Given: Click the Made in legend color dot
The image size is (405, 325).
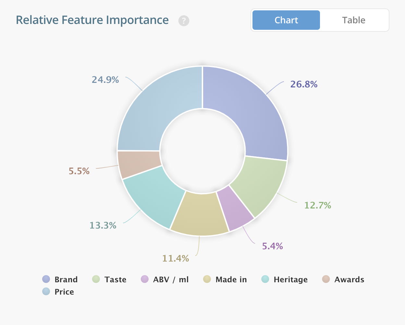Looking at the screenshot, I should (207, 279).
